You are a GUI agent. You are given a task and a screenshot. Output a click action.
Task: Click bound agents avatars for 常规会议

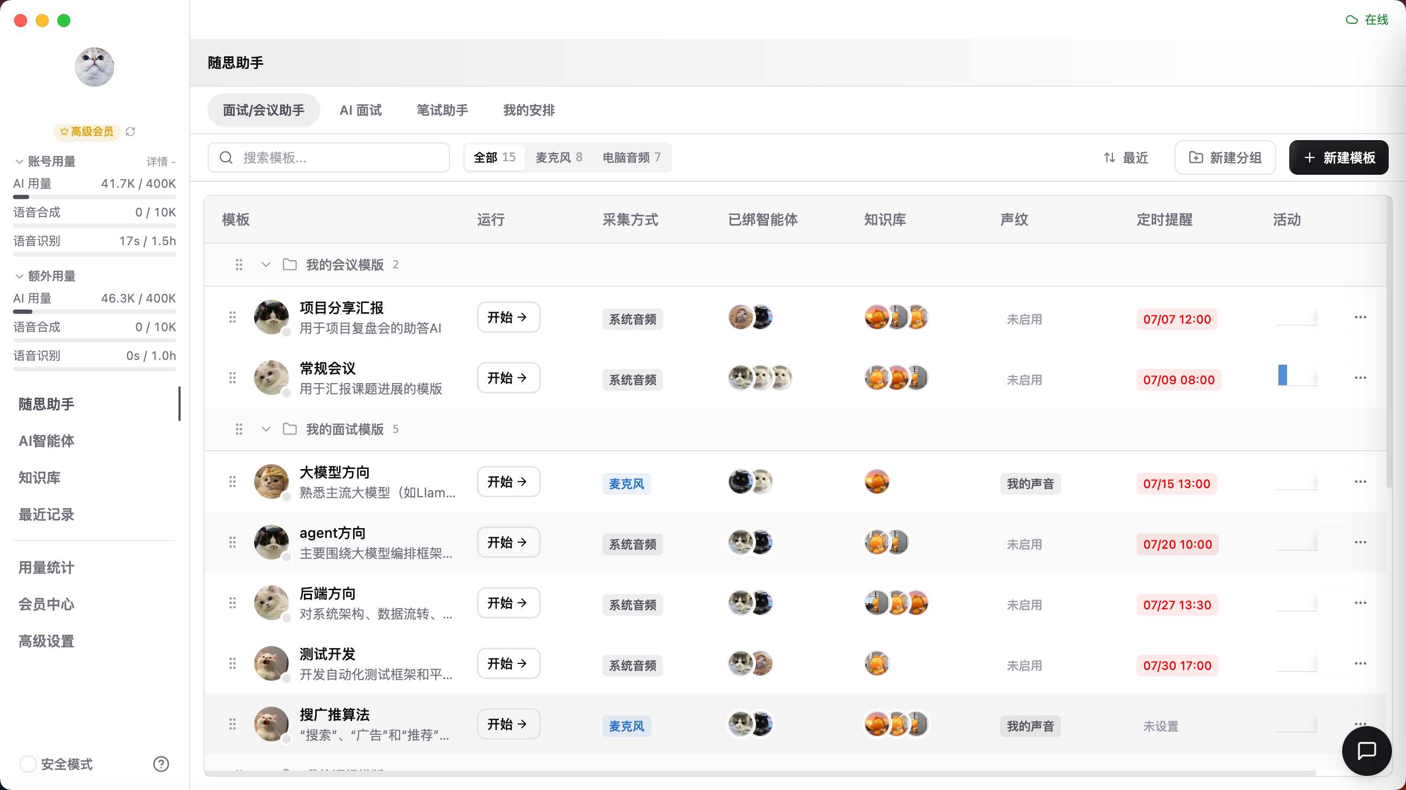[760, 378]
